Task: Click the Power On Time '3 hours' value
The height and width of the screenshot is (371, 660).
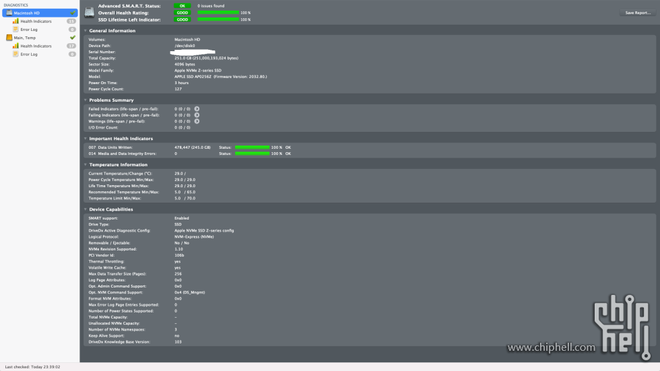Action: point(181,83)
